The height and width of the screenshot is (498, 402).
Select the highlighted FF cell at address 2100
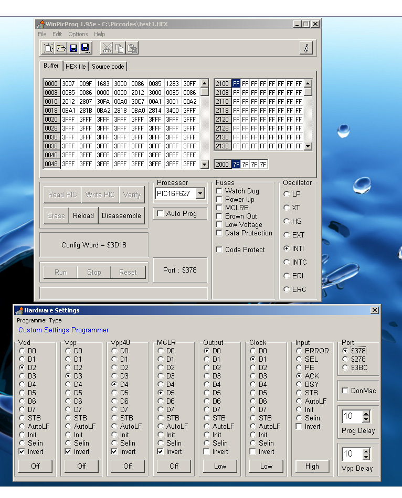(x=236, y=83)
